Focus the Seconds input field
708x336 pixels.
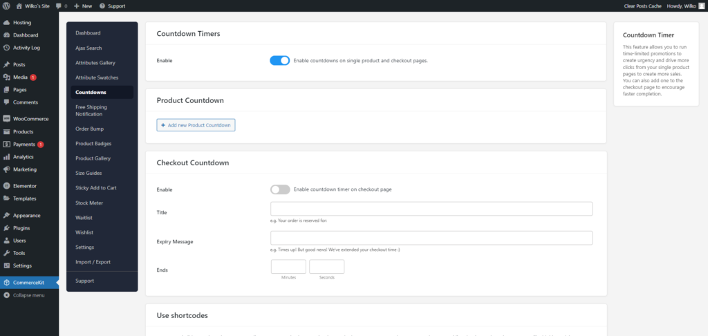[327, 266]
